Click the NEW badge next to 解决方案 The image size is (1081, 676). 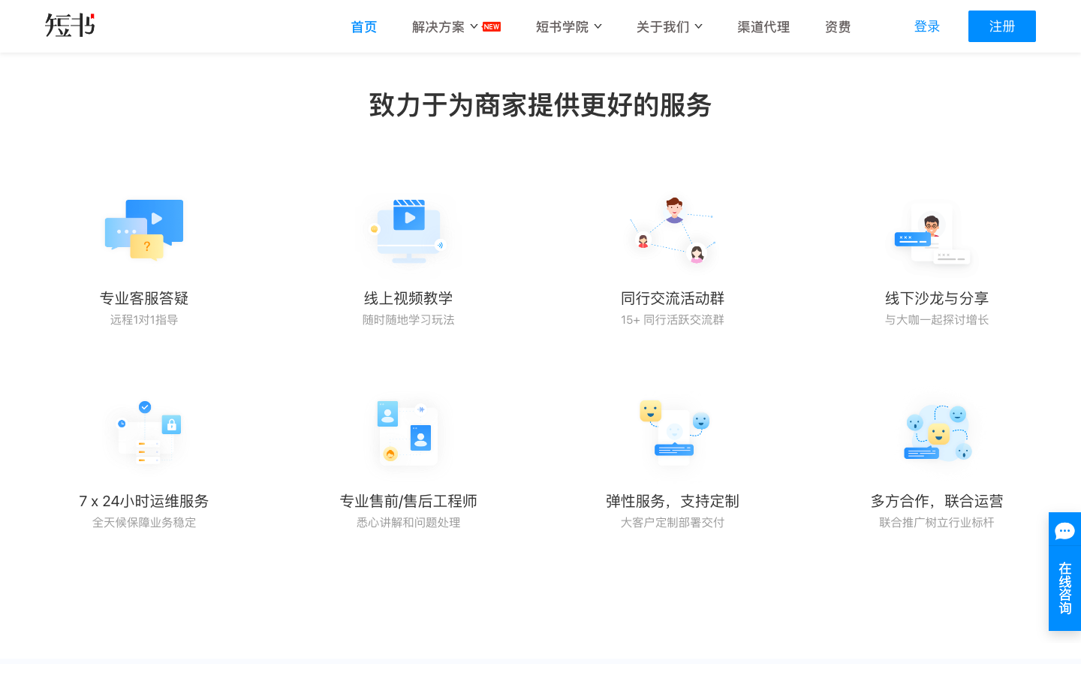pos(491,26)
